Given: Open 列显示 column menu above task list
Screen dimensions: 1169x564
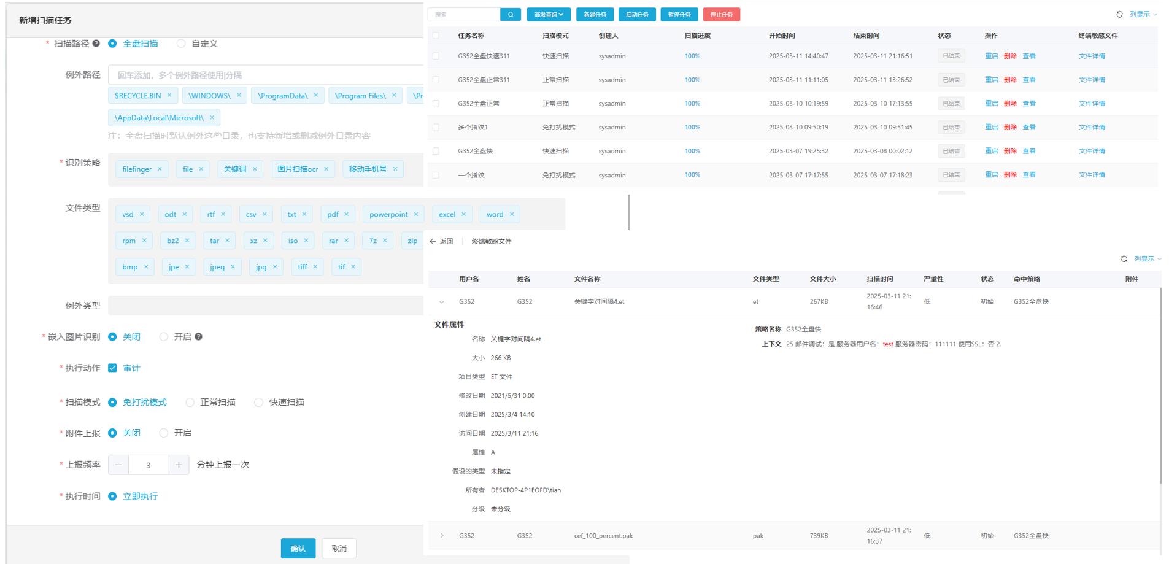Looking at the screenshot, I should (x=1143, y=15).
